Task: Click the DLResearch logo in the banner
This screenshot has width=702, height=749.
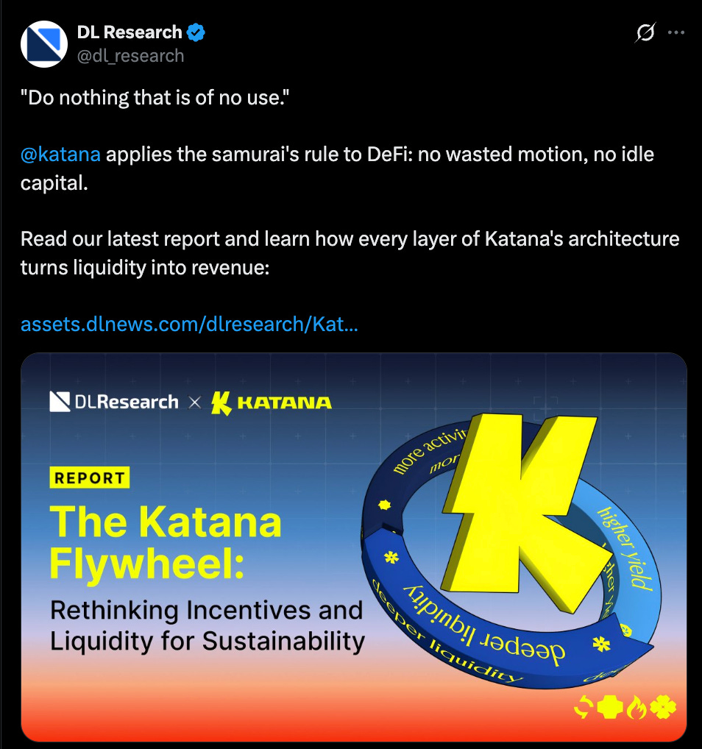Action: (x=114, y=402)
